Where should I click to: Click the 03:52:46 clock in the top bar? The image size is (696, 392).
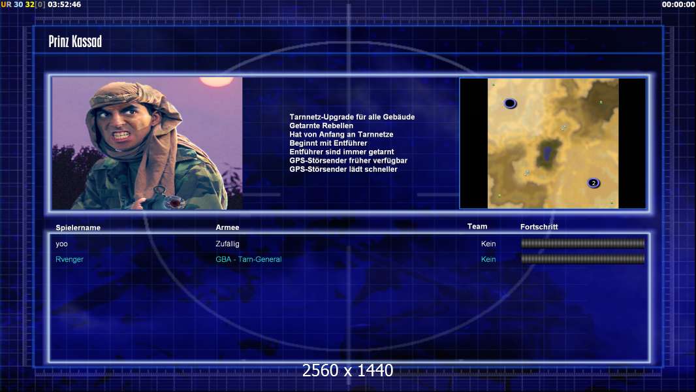(65, 5)
